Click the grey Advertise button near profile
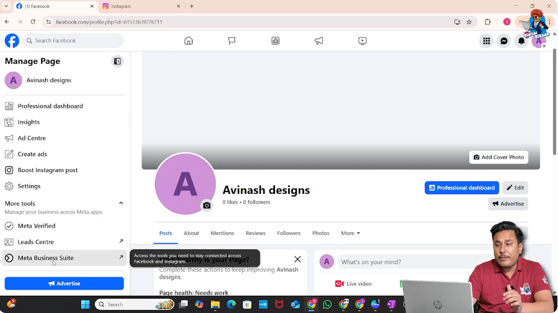The width and height of the screenshot is (558, 313). coord(508,204)
